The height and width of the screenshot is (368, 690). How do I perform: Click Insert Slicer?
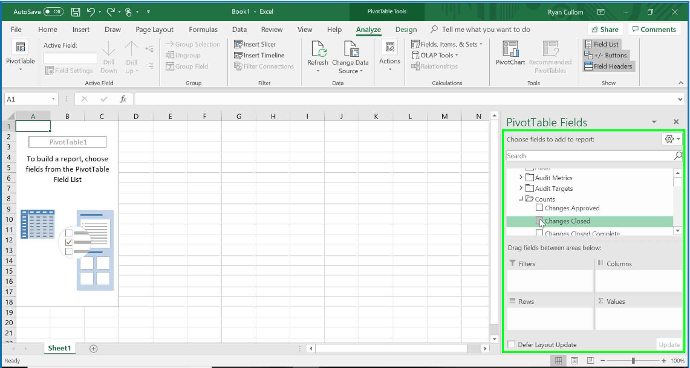click(255, 44)
